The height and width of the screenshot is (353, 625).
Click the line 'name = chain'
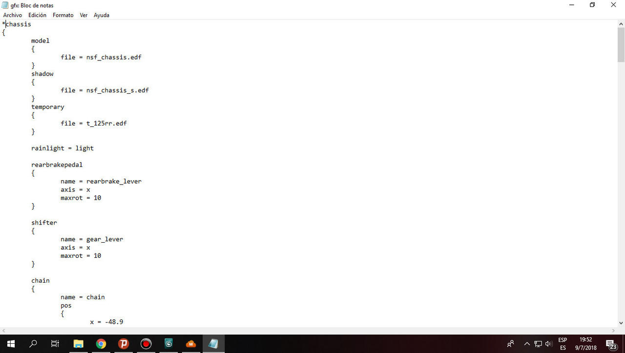83,297
